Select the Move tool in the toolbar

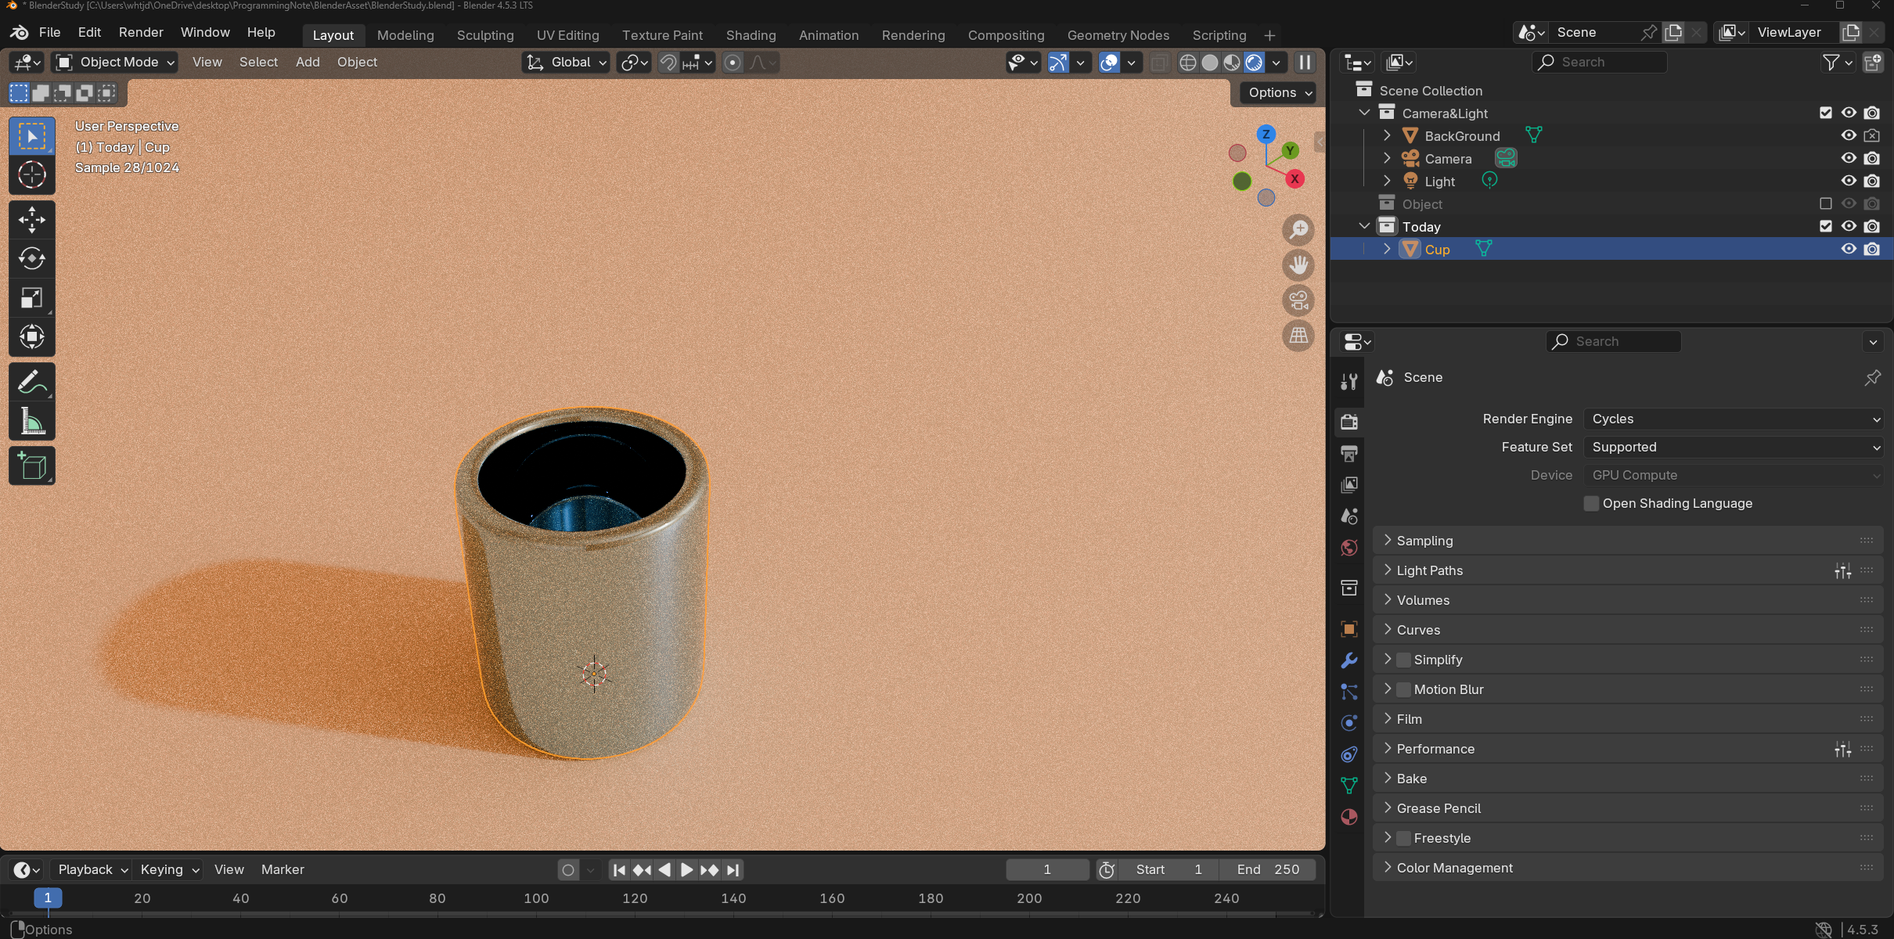[31, 220]
